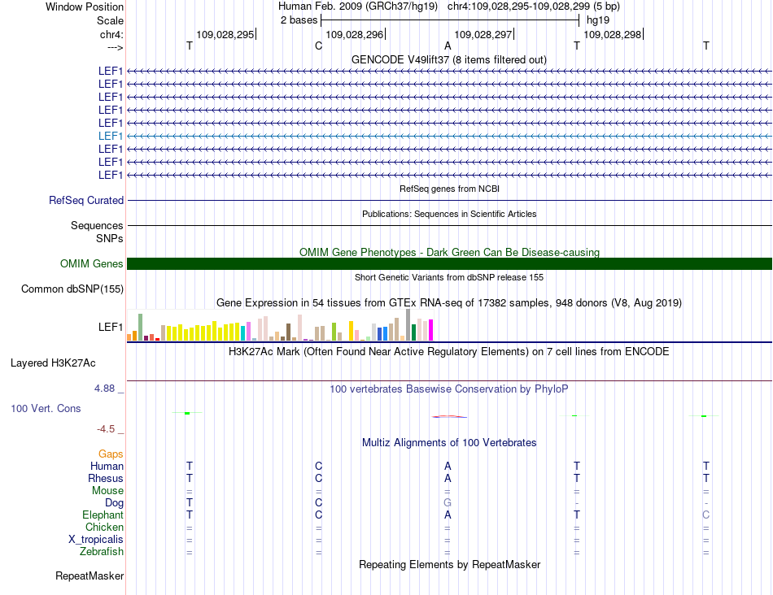Click the "Rhesus" species row label
Image resolution: width=773 pixels, height=595 pixels.
coord(106,478)
